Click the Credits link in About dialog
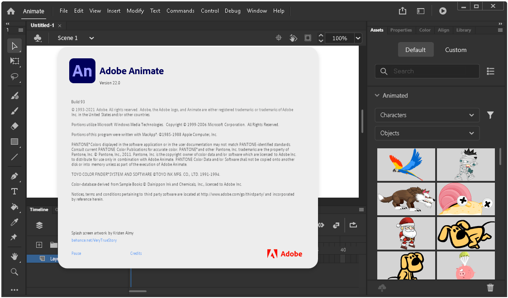 tap(136, 253)
